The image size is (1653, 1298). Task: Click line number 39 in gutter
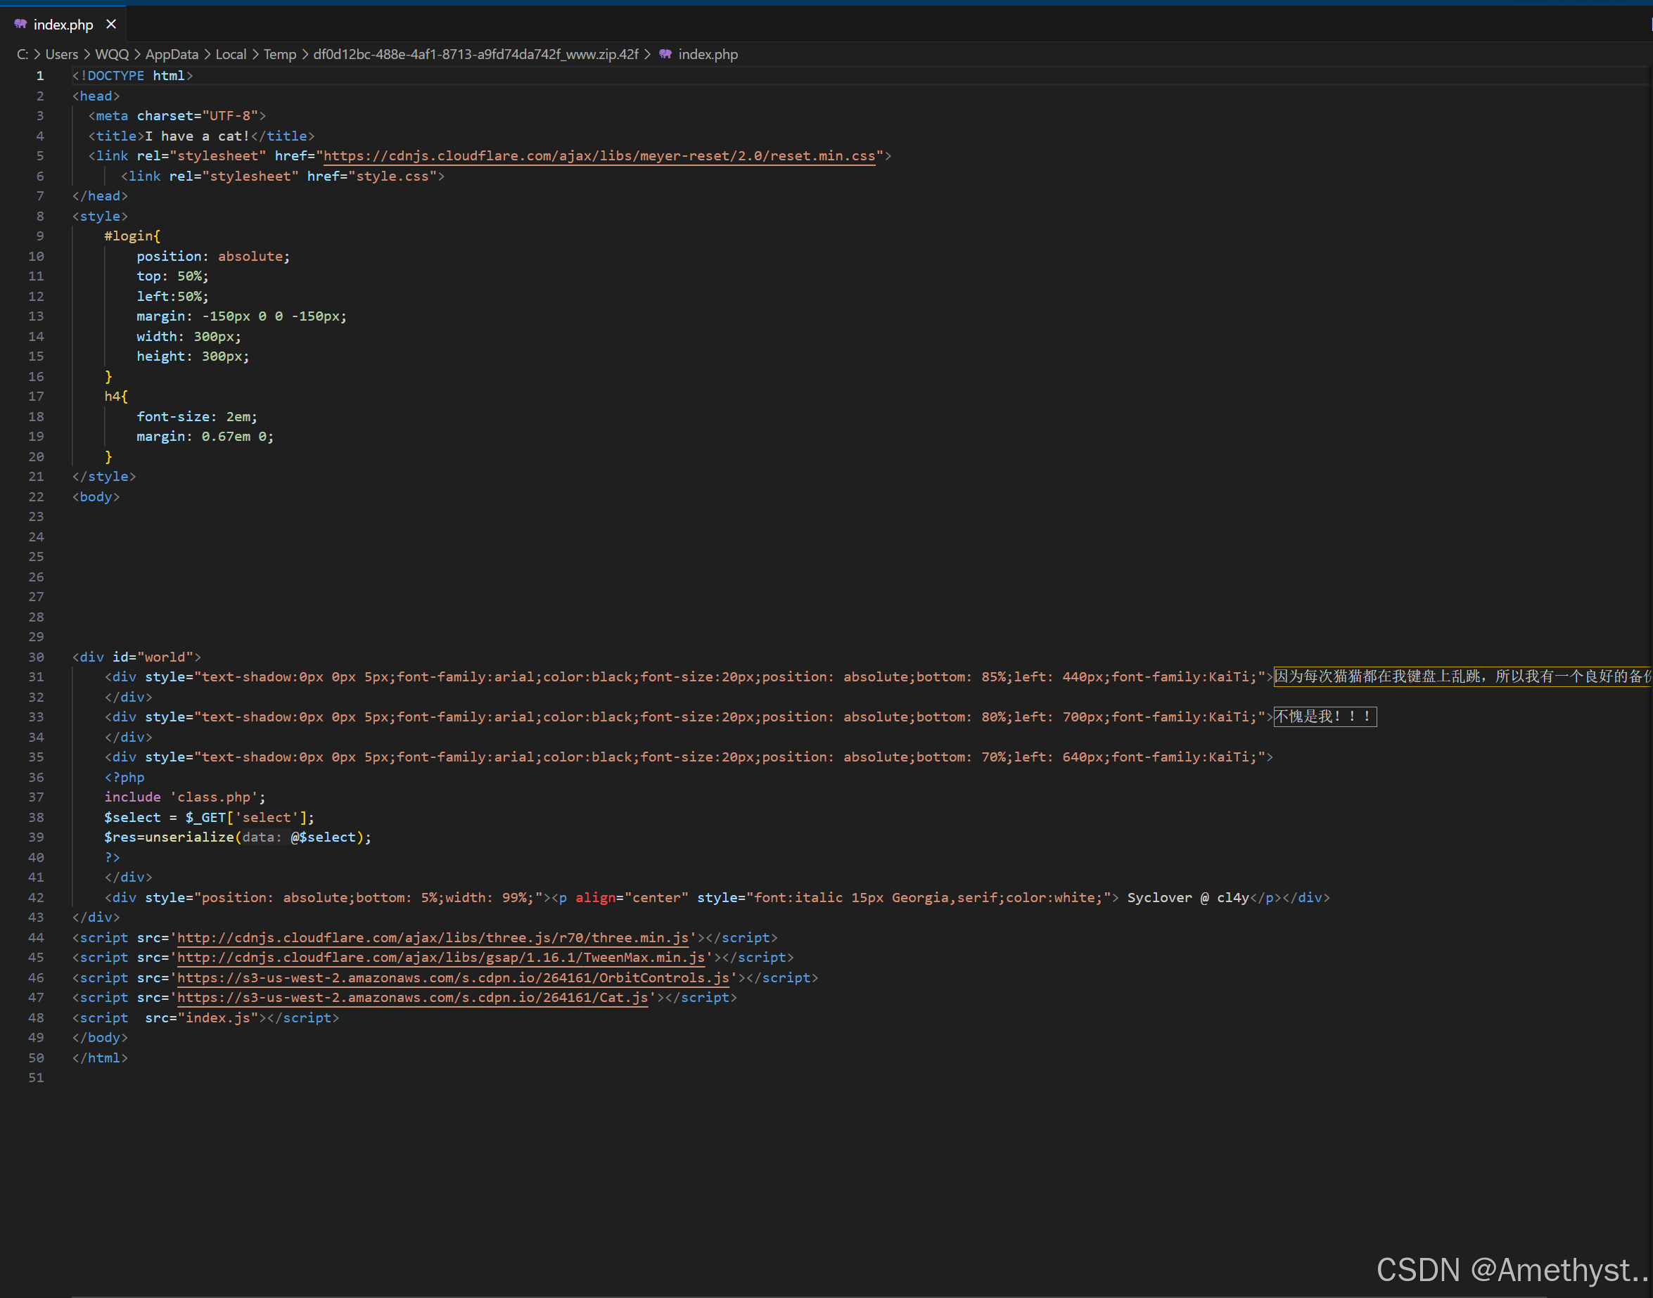[36, 837]
